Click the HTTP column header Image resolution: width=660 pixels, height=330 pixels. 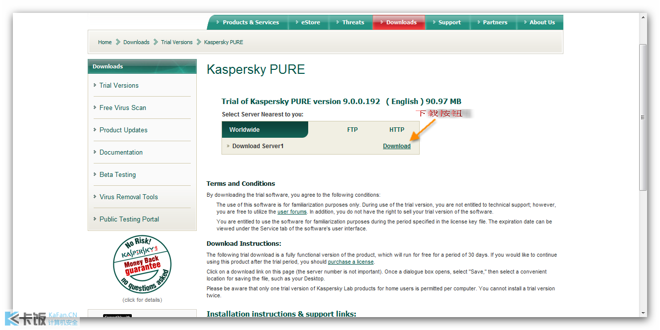pyautogui.click(x=397, y=130)
